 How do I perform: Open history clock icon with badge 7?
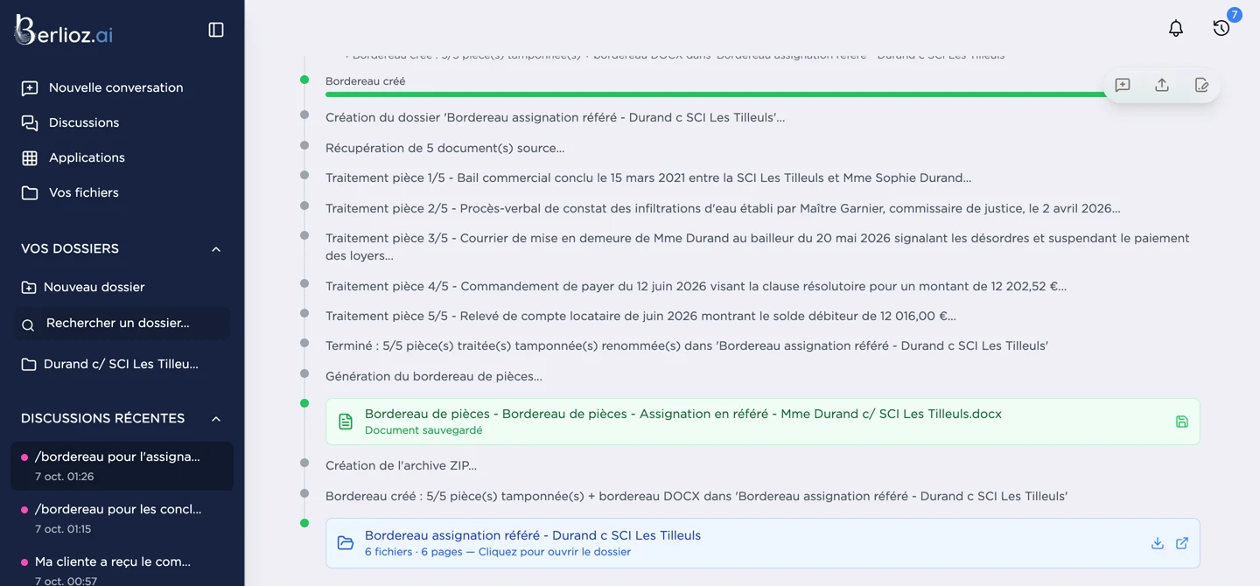point(1221,28)
